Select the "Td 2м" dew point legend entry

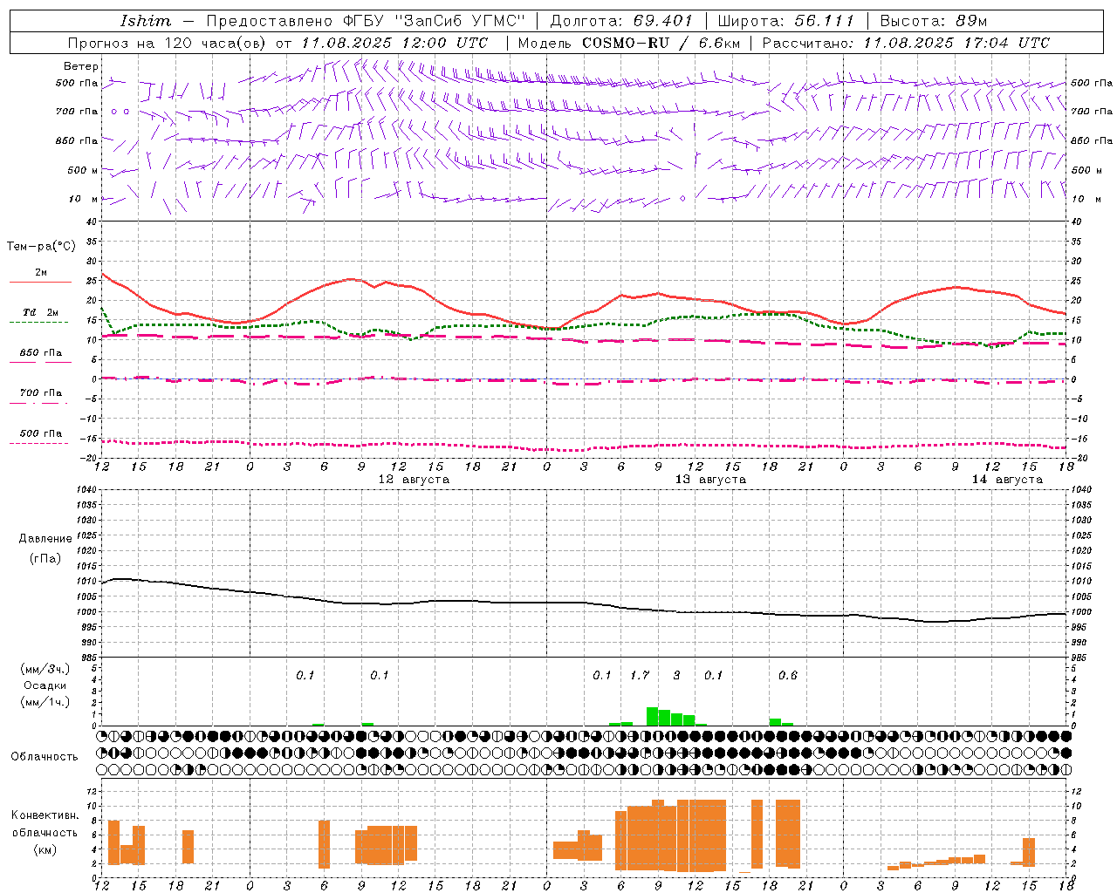[41, 312]
